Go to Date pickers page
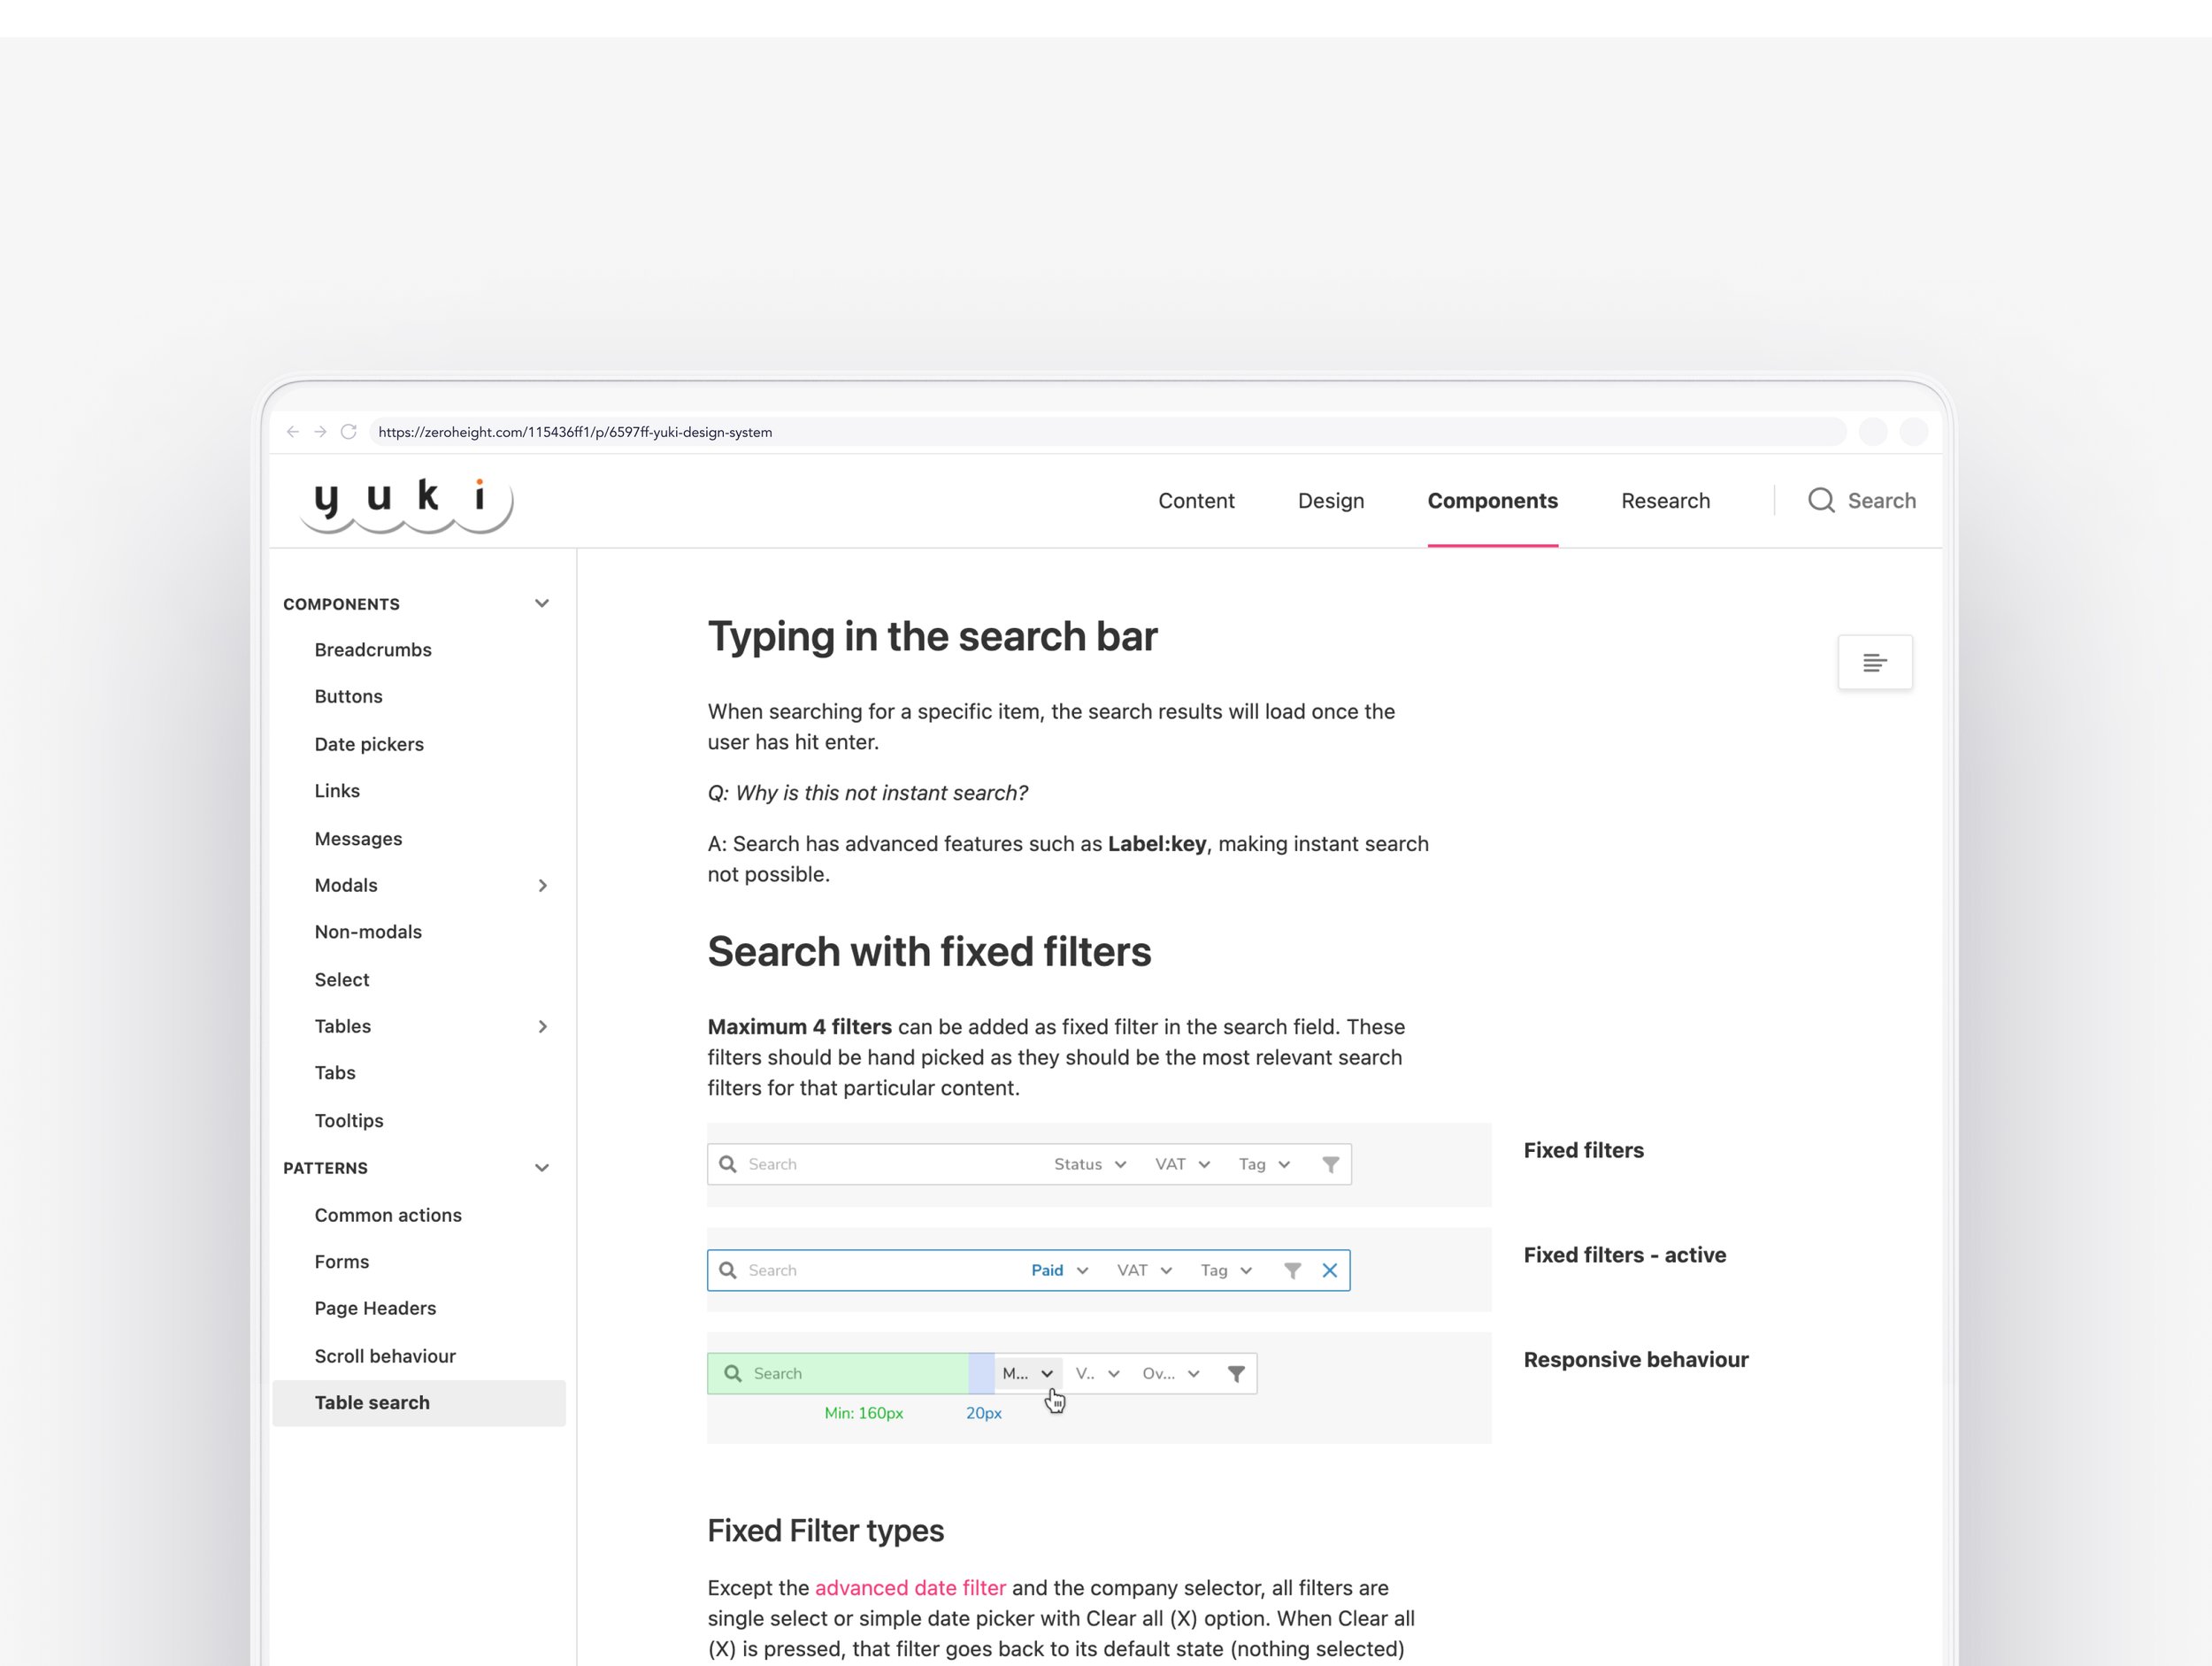Viewport: 2212px width, 1666px height. [x=369, y=744]
